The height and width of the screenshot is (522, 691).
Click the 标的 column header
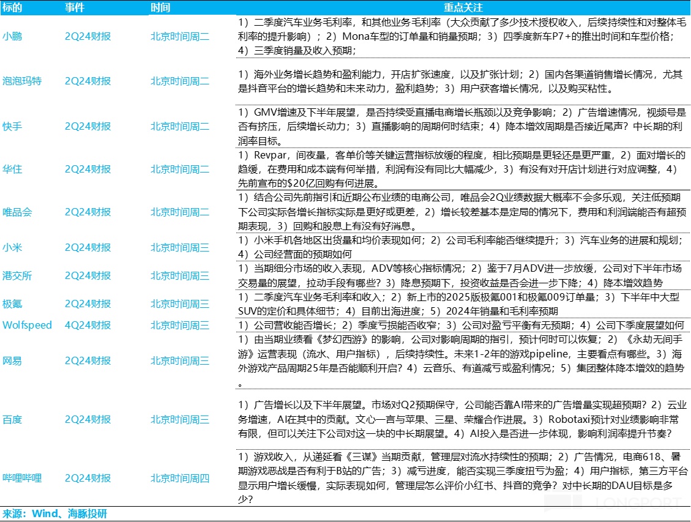coord(12,8)
